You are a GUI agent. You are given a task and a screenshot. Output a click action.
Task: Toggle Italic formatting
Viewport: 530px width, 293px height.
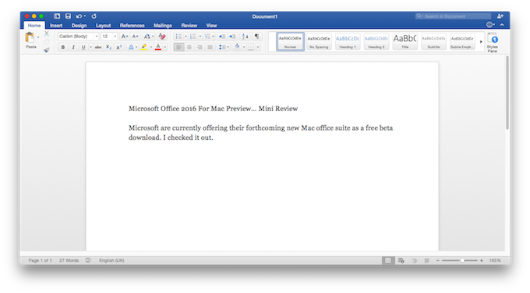tap(73, 47)
